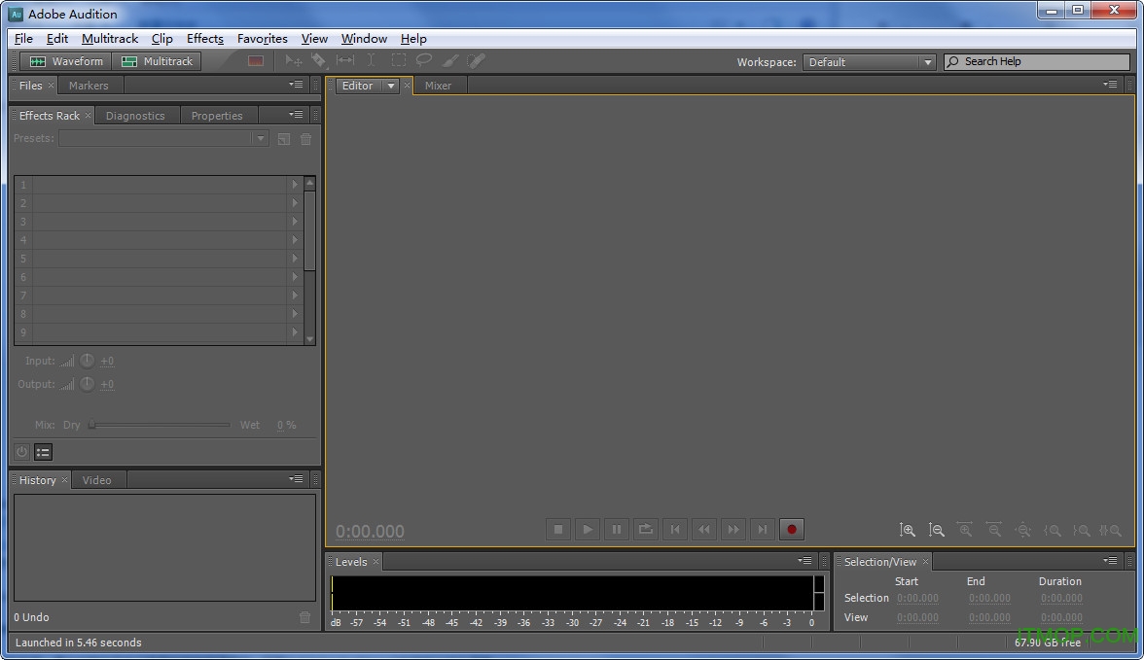The width and height of the screenshot is (1144, 660).
Task: Click Zoom Out Amplitude icon
Action: click(x=936, y=530)
